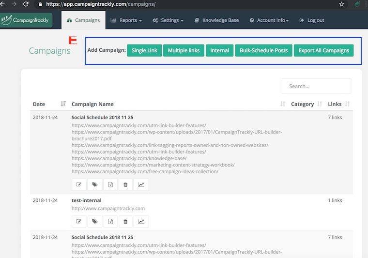Click the CampaignTrackly logo
Image resolution: width=368 pixels, height=258 pixels.
[26, 20]
